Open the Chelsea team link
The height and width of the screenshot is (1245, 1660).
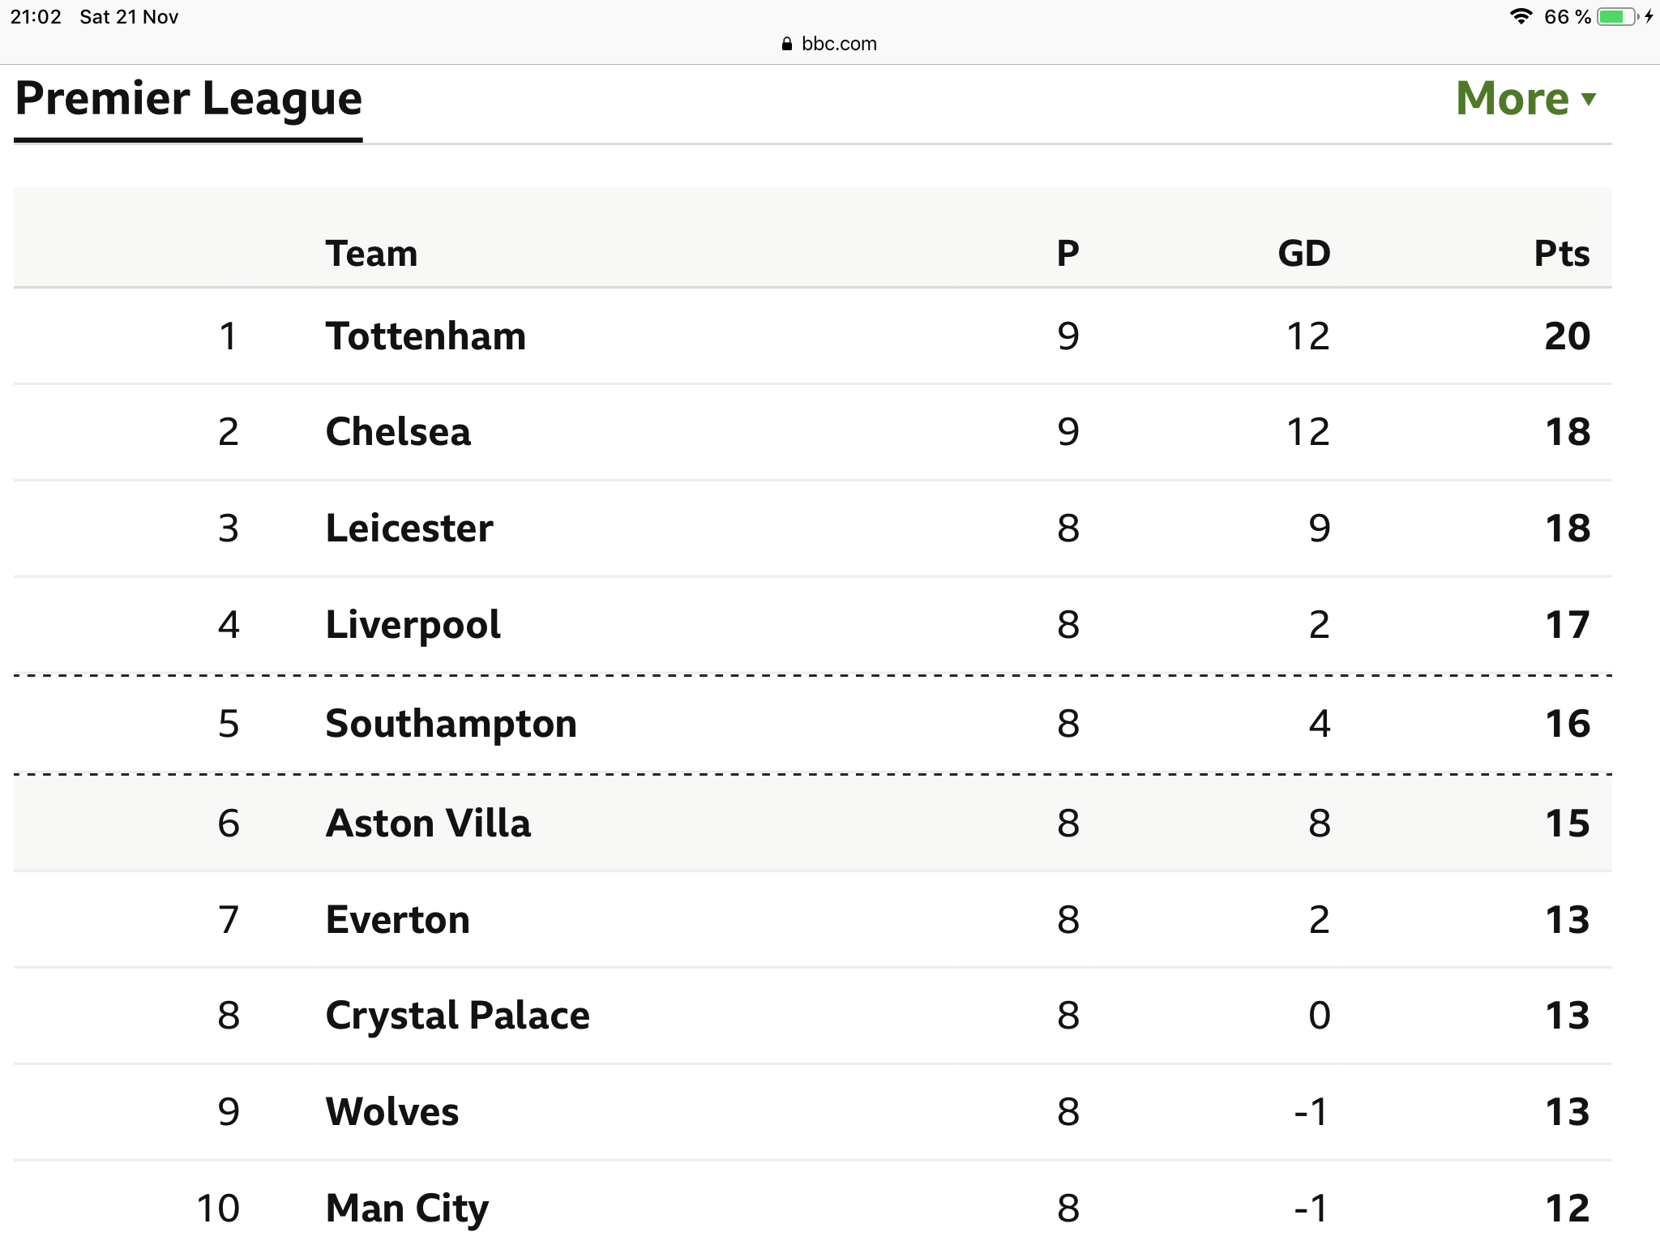point(398,431)
